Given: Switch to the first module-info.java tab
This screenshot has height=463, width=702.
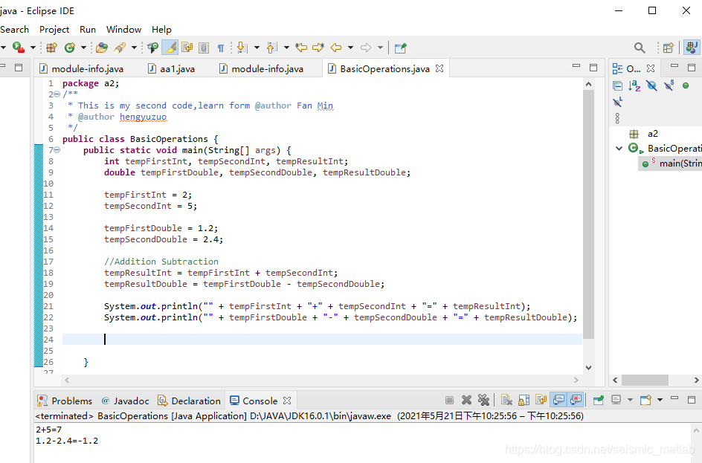Looking at the screenshot, I should pyautogui.click(x=82, y=69).
